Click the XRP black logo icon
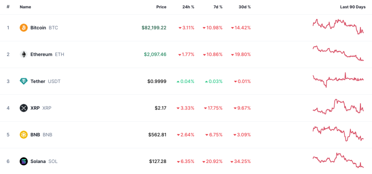 coord(24,108)
